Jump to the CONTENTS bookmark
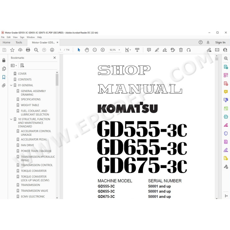The image size is (230, 230). pyautogui.click(x=25, y=80)
